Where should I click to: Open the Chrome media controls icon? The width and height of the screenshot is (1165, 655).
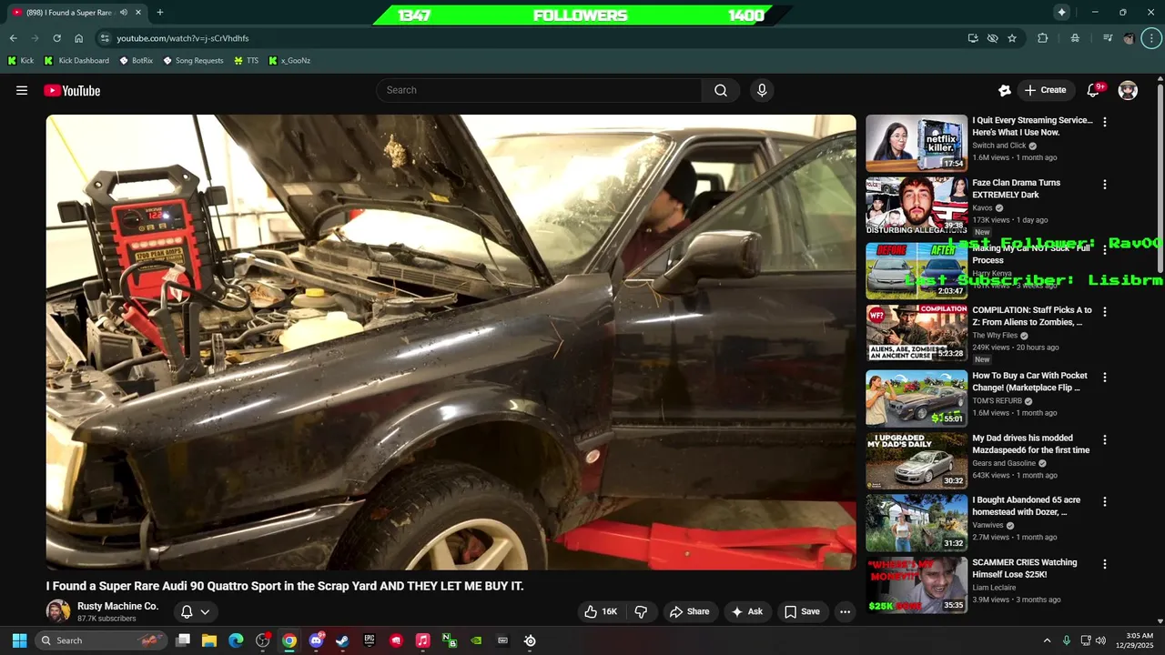pos(1108,38)
